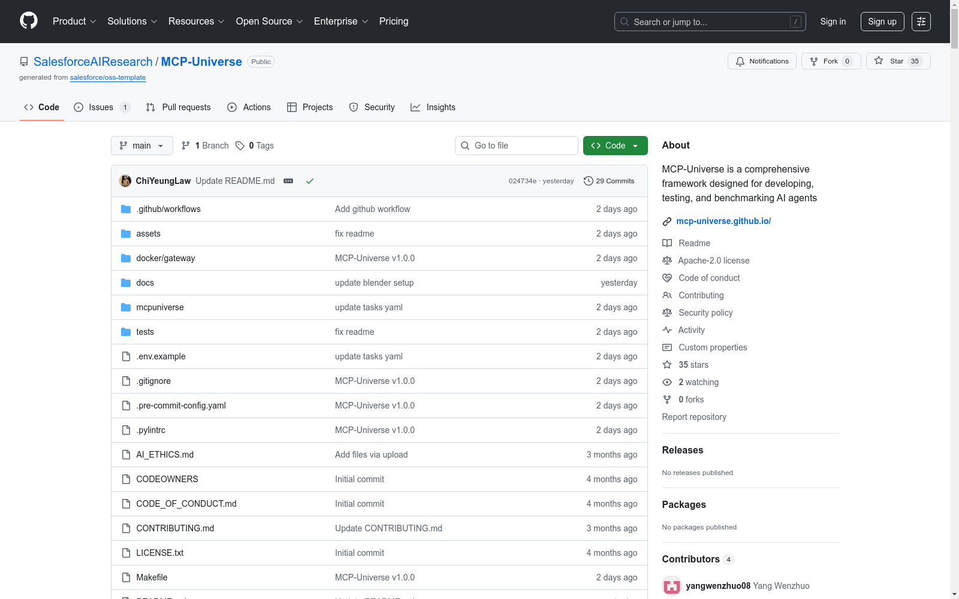959x599 pixels.
Task: Click the folder icon beside docker/gateway
Action: (126, 258)
